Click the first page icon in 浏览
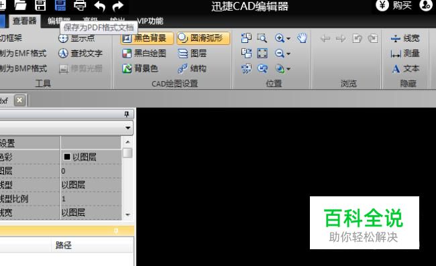 (357, 38)
